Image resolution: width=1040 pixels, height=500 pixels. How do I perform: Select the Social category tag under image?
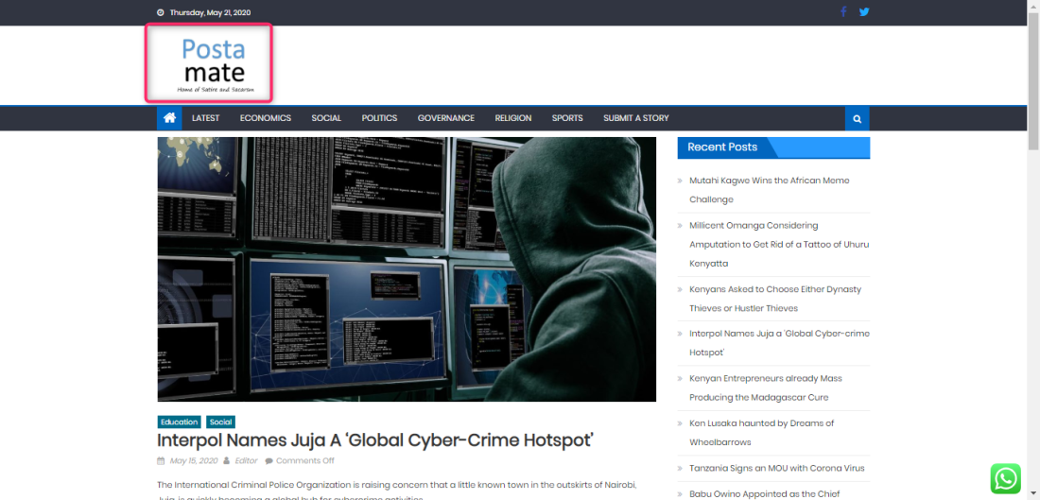[x=221, y=422]
